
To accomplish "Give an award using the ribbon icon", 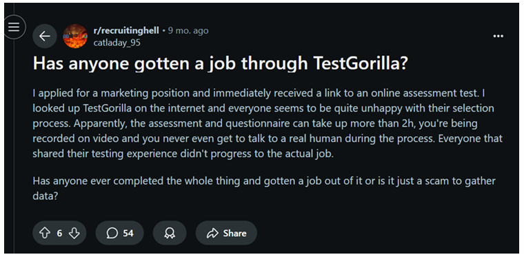I will click(170, 233).
